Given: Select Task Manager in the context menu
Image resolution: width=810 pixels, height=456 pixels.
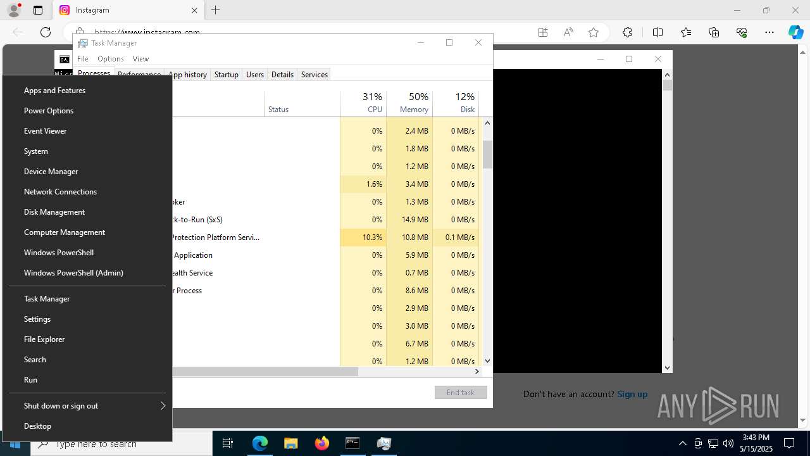Looking at the screenshot, I should click(87, 299).
